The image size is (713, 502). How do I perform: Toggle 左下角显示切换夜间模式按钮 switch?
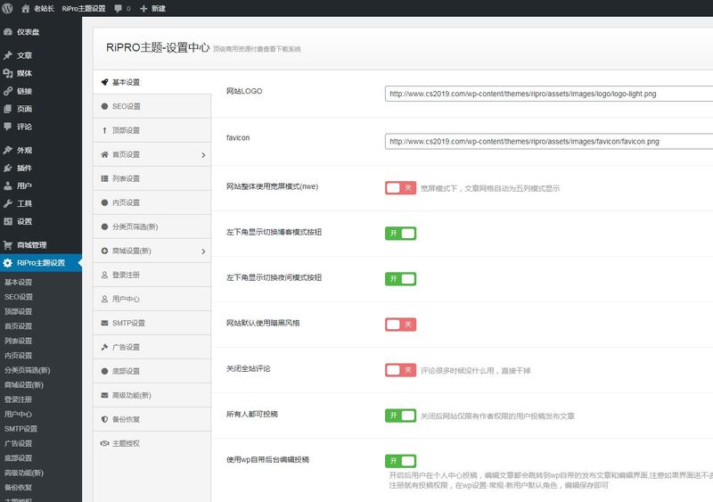coord(400,279)
